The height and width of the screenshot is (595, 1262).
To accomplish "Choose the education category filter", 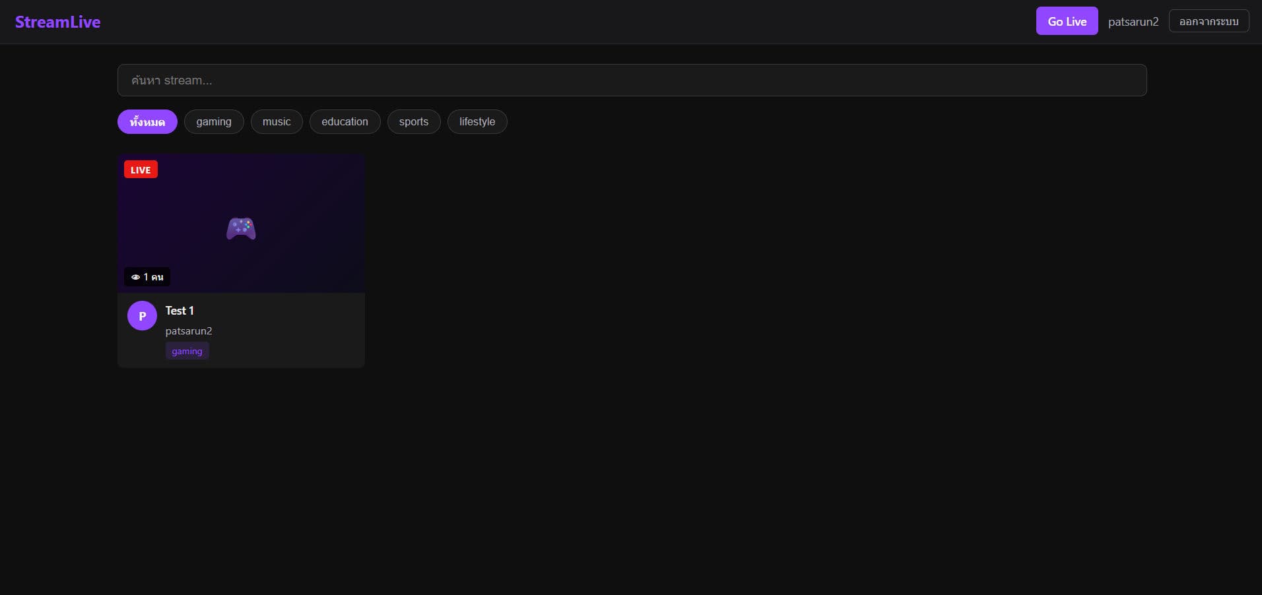I will (x=345, y=121).
